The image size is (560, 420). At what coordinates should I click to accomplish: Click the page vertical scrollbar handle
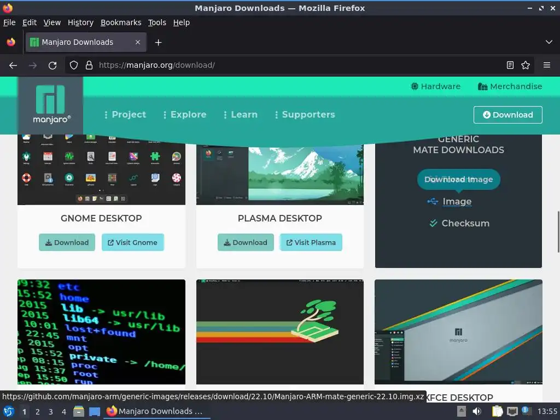pyautogui.click(x=558, y=232)
